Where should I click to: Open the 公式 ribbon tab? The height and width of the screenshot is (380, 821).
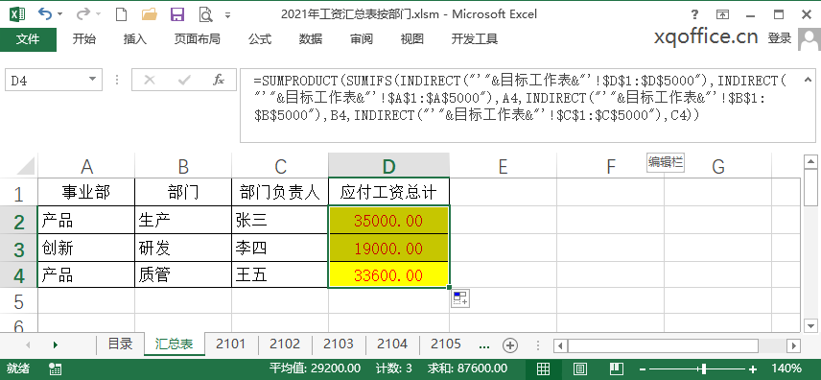(260, 38)
